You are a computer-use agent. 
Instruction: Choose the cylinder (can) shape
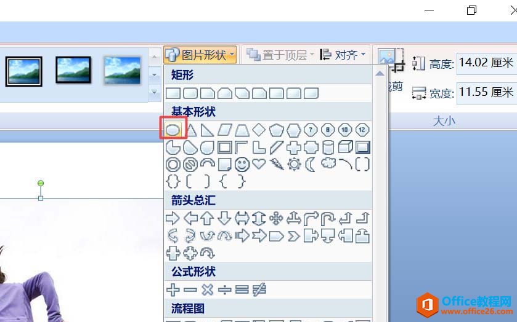[328, 147]
